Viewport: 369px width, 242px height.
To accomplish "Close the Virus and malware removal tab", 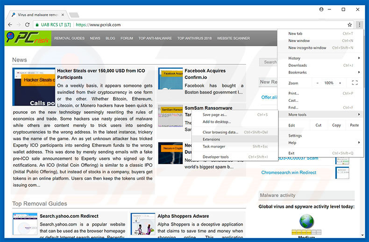I will [63, 14].
